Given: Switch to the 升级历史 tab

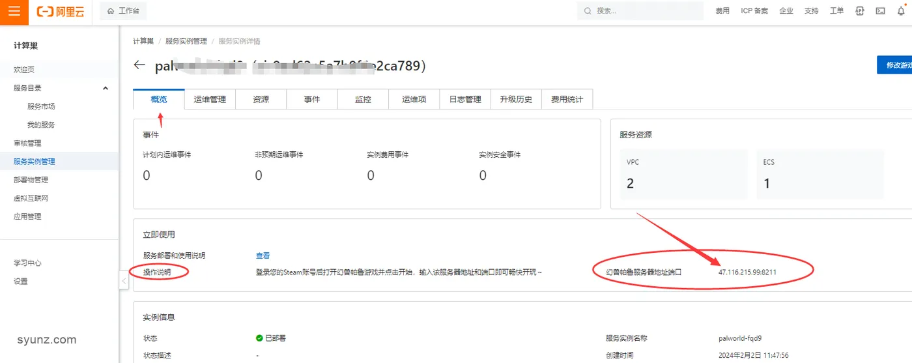Looking at the screenshot, I should coord(516,99).
